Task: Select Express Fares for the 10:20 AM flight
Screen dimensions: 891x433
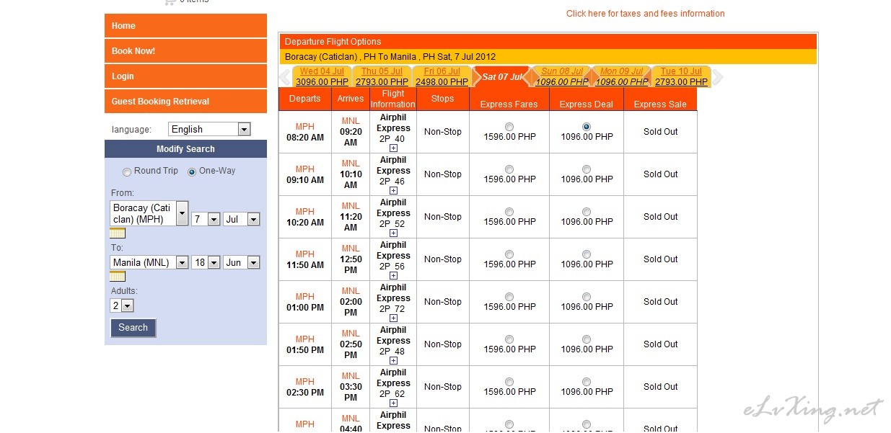Action: coord(509,212)
